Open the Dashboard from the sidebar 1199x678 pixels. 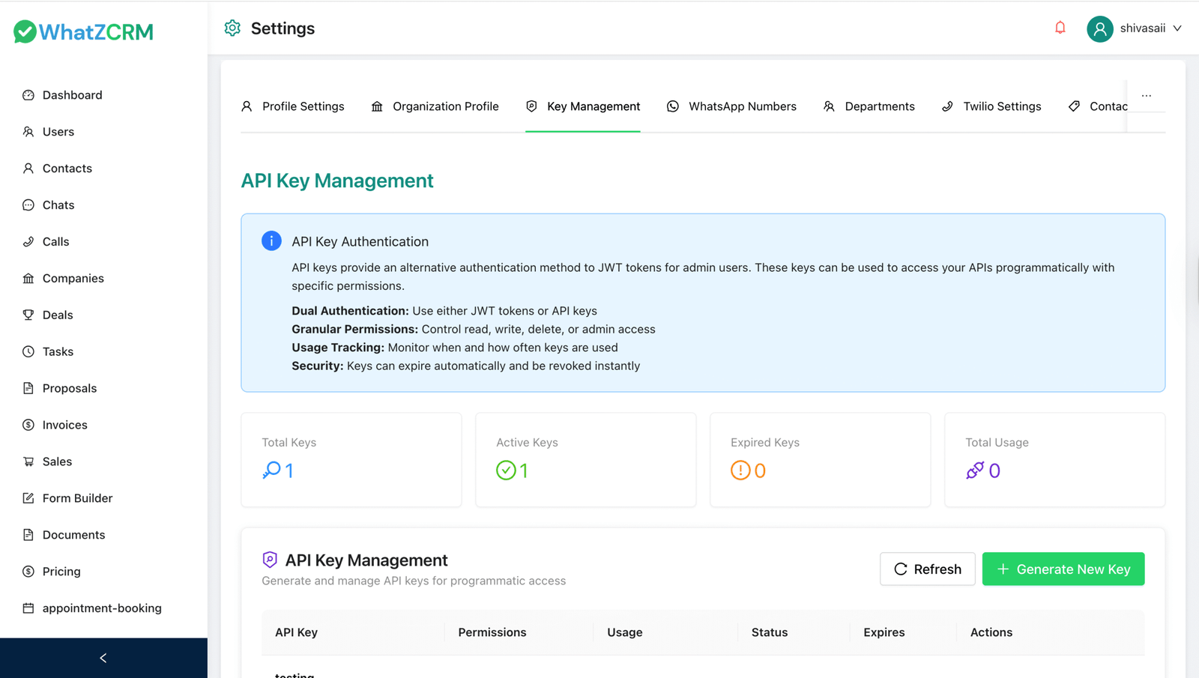click(72, 94)
